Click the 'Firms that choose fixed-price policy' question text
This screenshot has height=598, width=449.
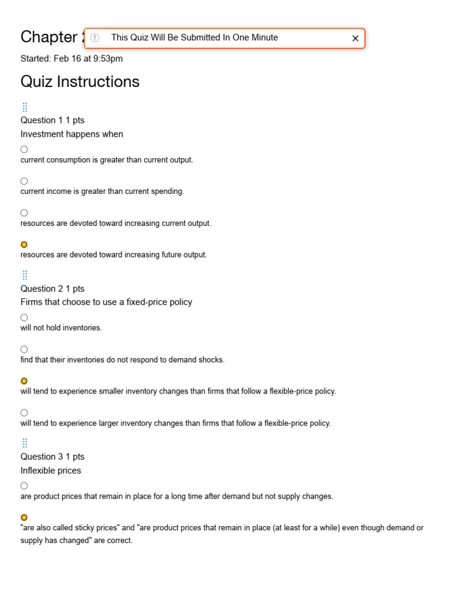106,303
